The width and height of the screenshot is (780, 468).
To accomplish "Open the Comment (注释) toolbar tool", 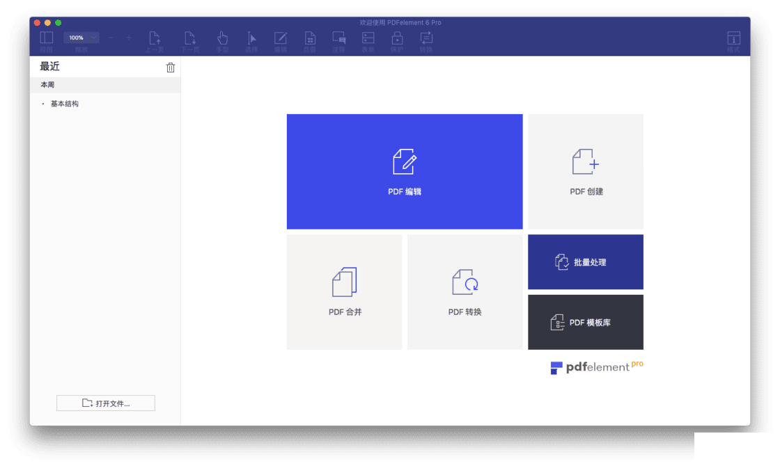I will tap(338, 38).
